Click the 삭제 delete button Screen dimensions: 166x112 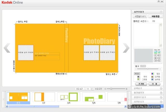[x=154, y=84]
